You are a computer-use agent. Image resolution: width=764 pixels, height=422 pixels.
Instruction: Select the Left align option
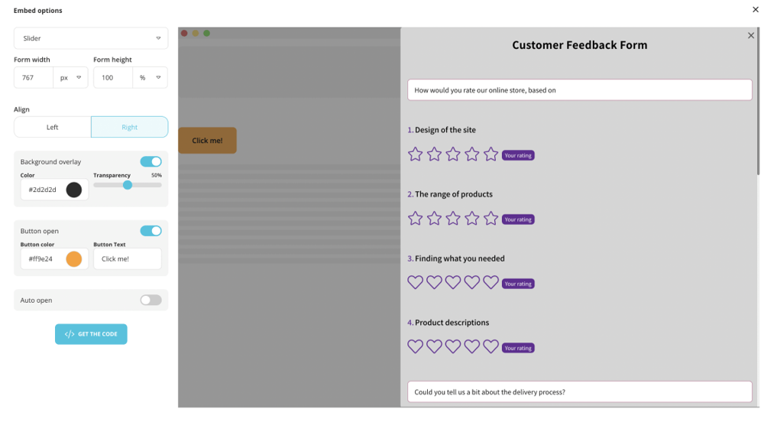click(x=53, y=127)
